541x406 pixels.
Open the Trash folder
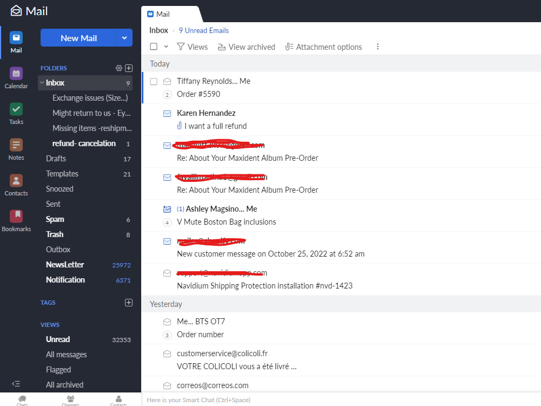pyautogui.click(x=85, y=234)
